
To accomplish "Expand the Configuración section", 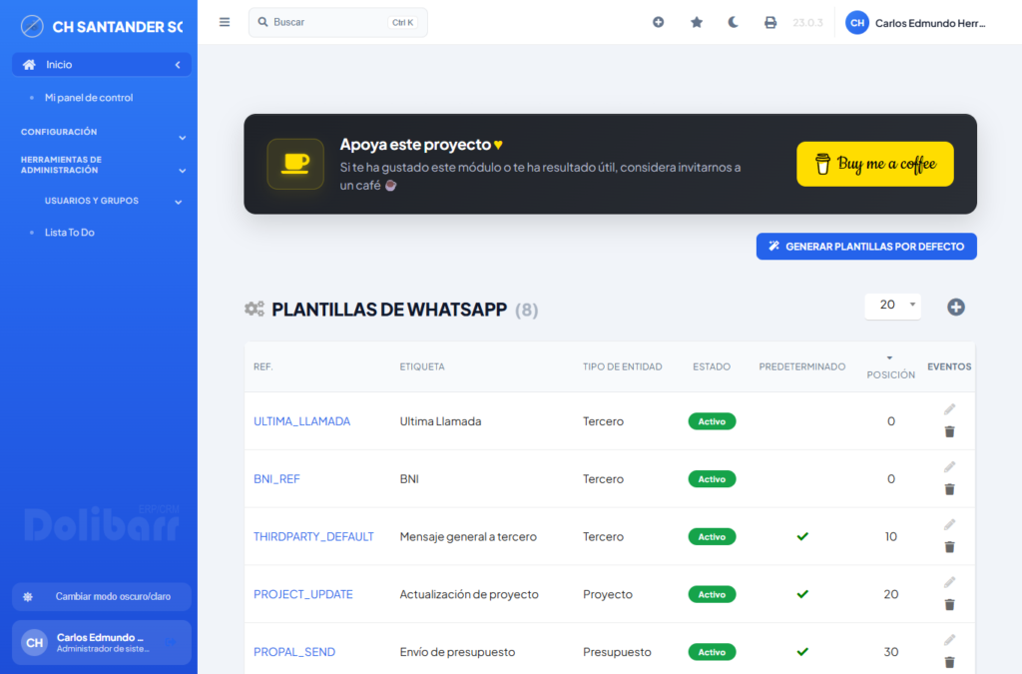I will coord(101,133).
